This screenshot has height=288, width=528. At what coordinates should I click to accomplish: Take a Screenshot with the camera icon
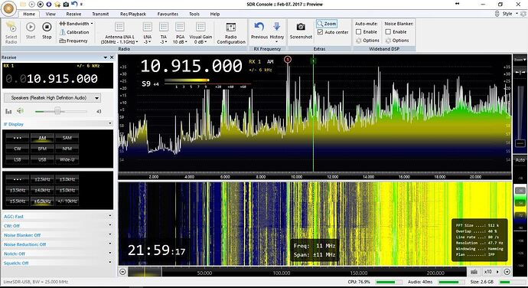pyautogui.click(x=301, y=27)
